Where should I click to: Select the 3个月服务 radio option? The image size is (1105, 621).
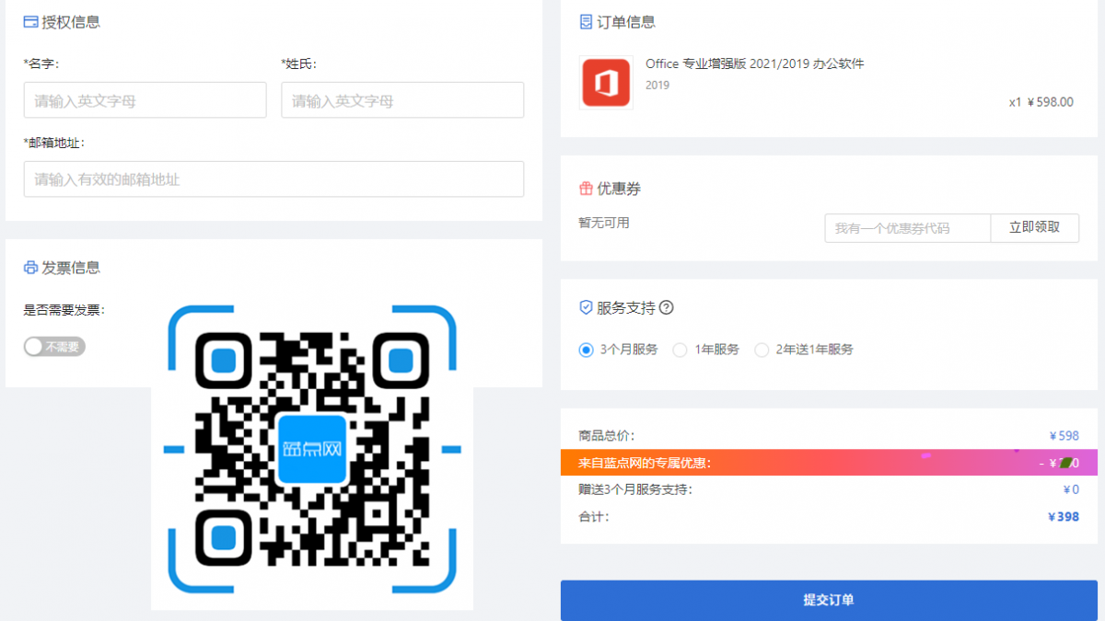click(x=587, y=350)
